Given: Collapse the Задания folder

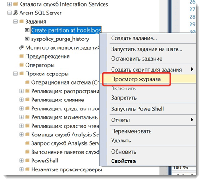Looking at the screenshot, I should pyautogui.click(x=15, y=21).
